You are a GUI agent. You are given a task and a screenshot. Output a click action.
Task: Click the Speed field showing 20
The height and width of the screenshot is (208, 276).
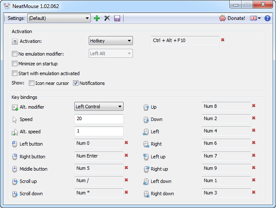pos(99,119)
